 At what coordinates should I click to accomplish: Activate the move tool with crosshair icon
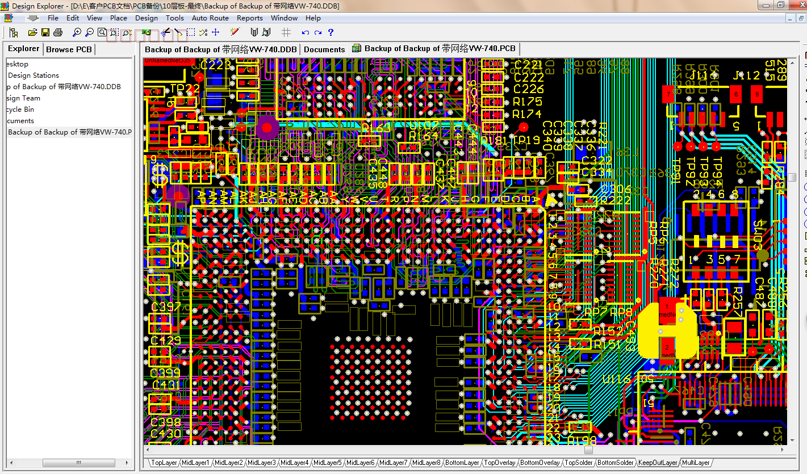(215, 32)
